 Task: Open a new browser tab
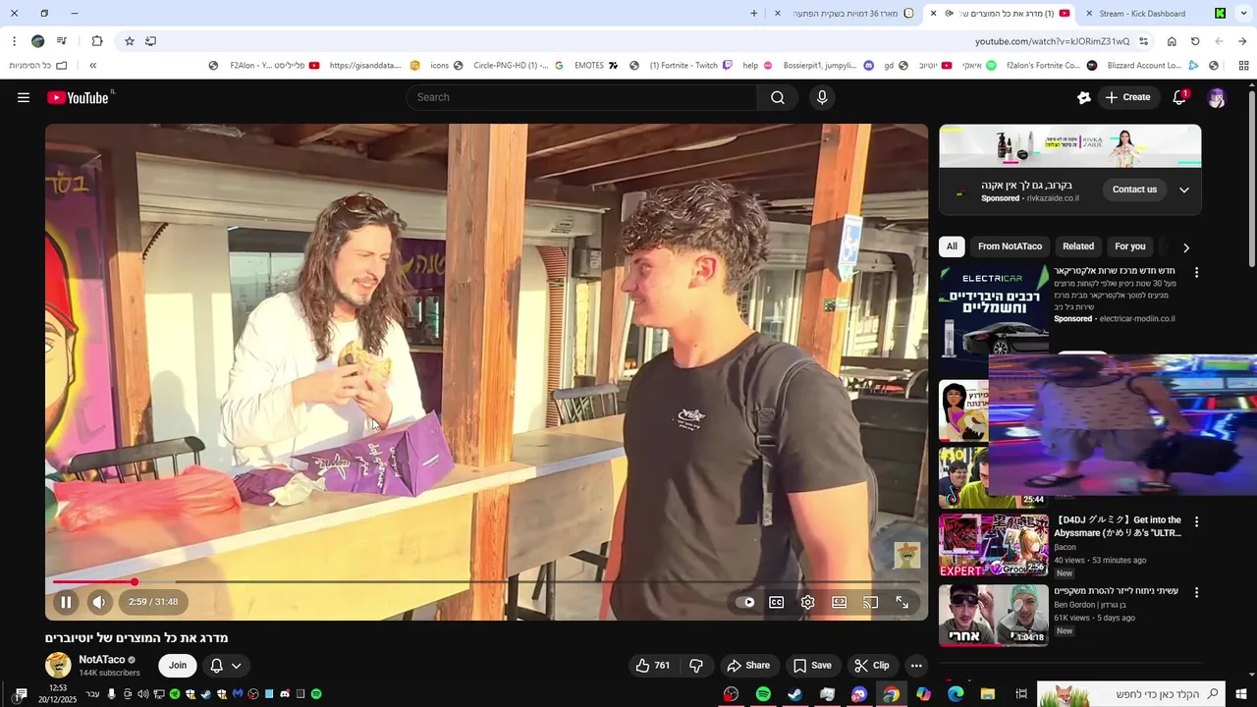754,14
